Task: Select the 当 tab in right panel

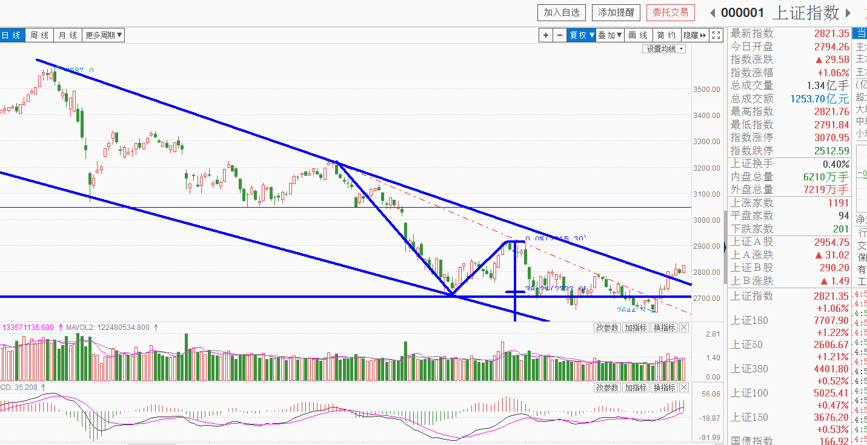Action: (860, 33)
